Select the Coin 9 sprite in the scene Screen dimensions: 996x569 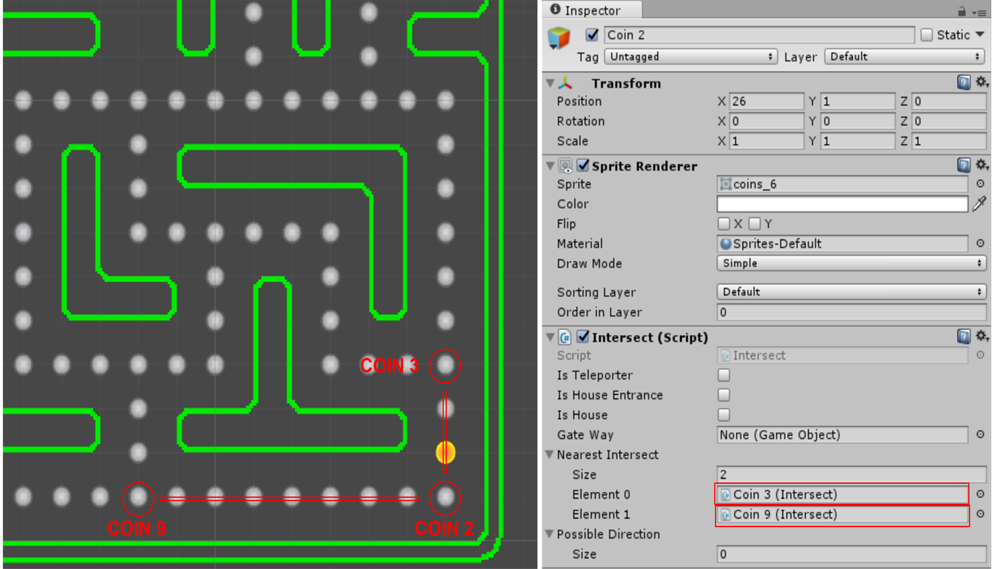(x=138, y=497)
